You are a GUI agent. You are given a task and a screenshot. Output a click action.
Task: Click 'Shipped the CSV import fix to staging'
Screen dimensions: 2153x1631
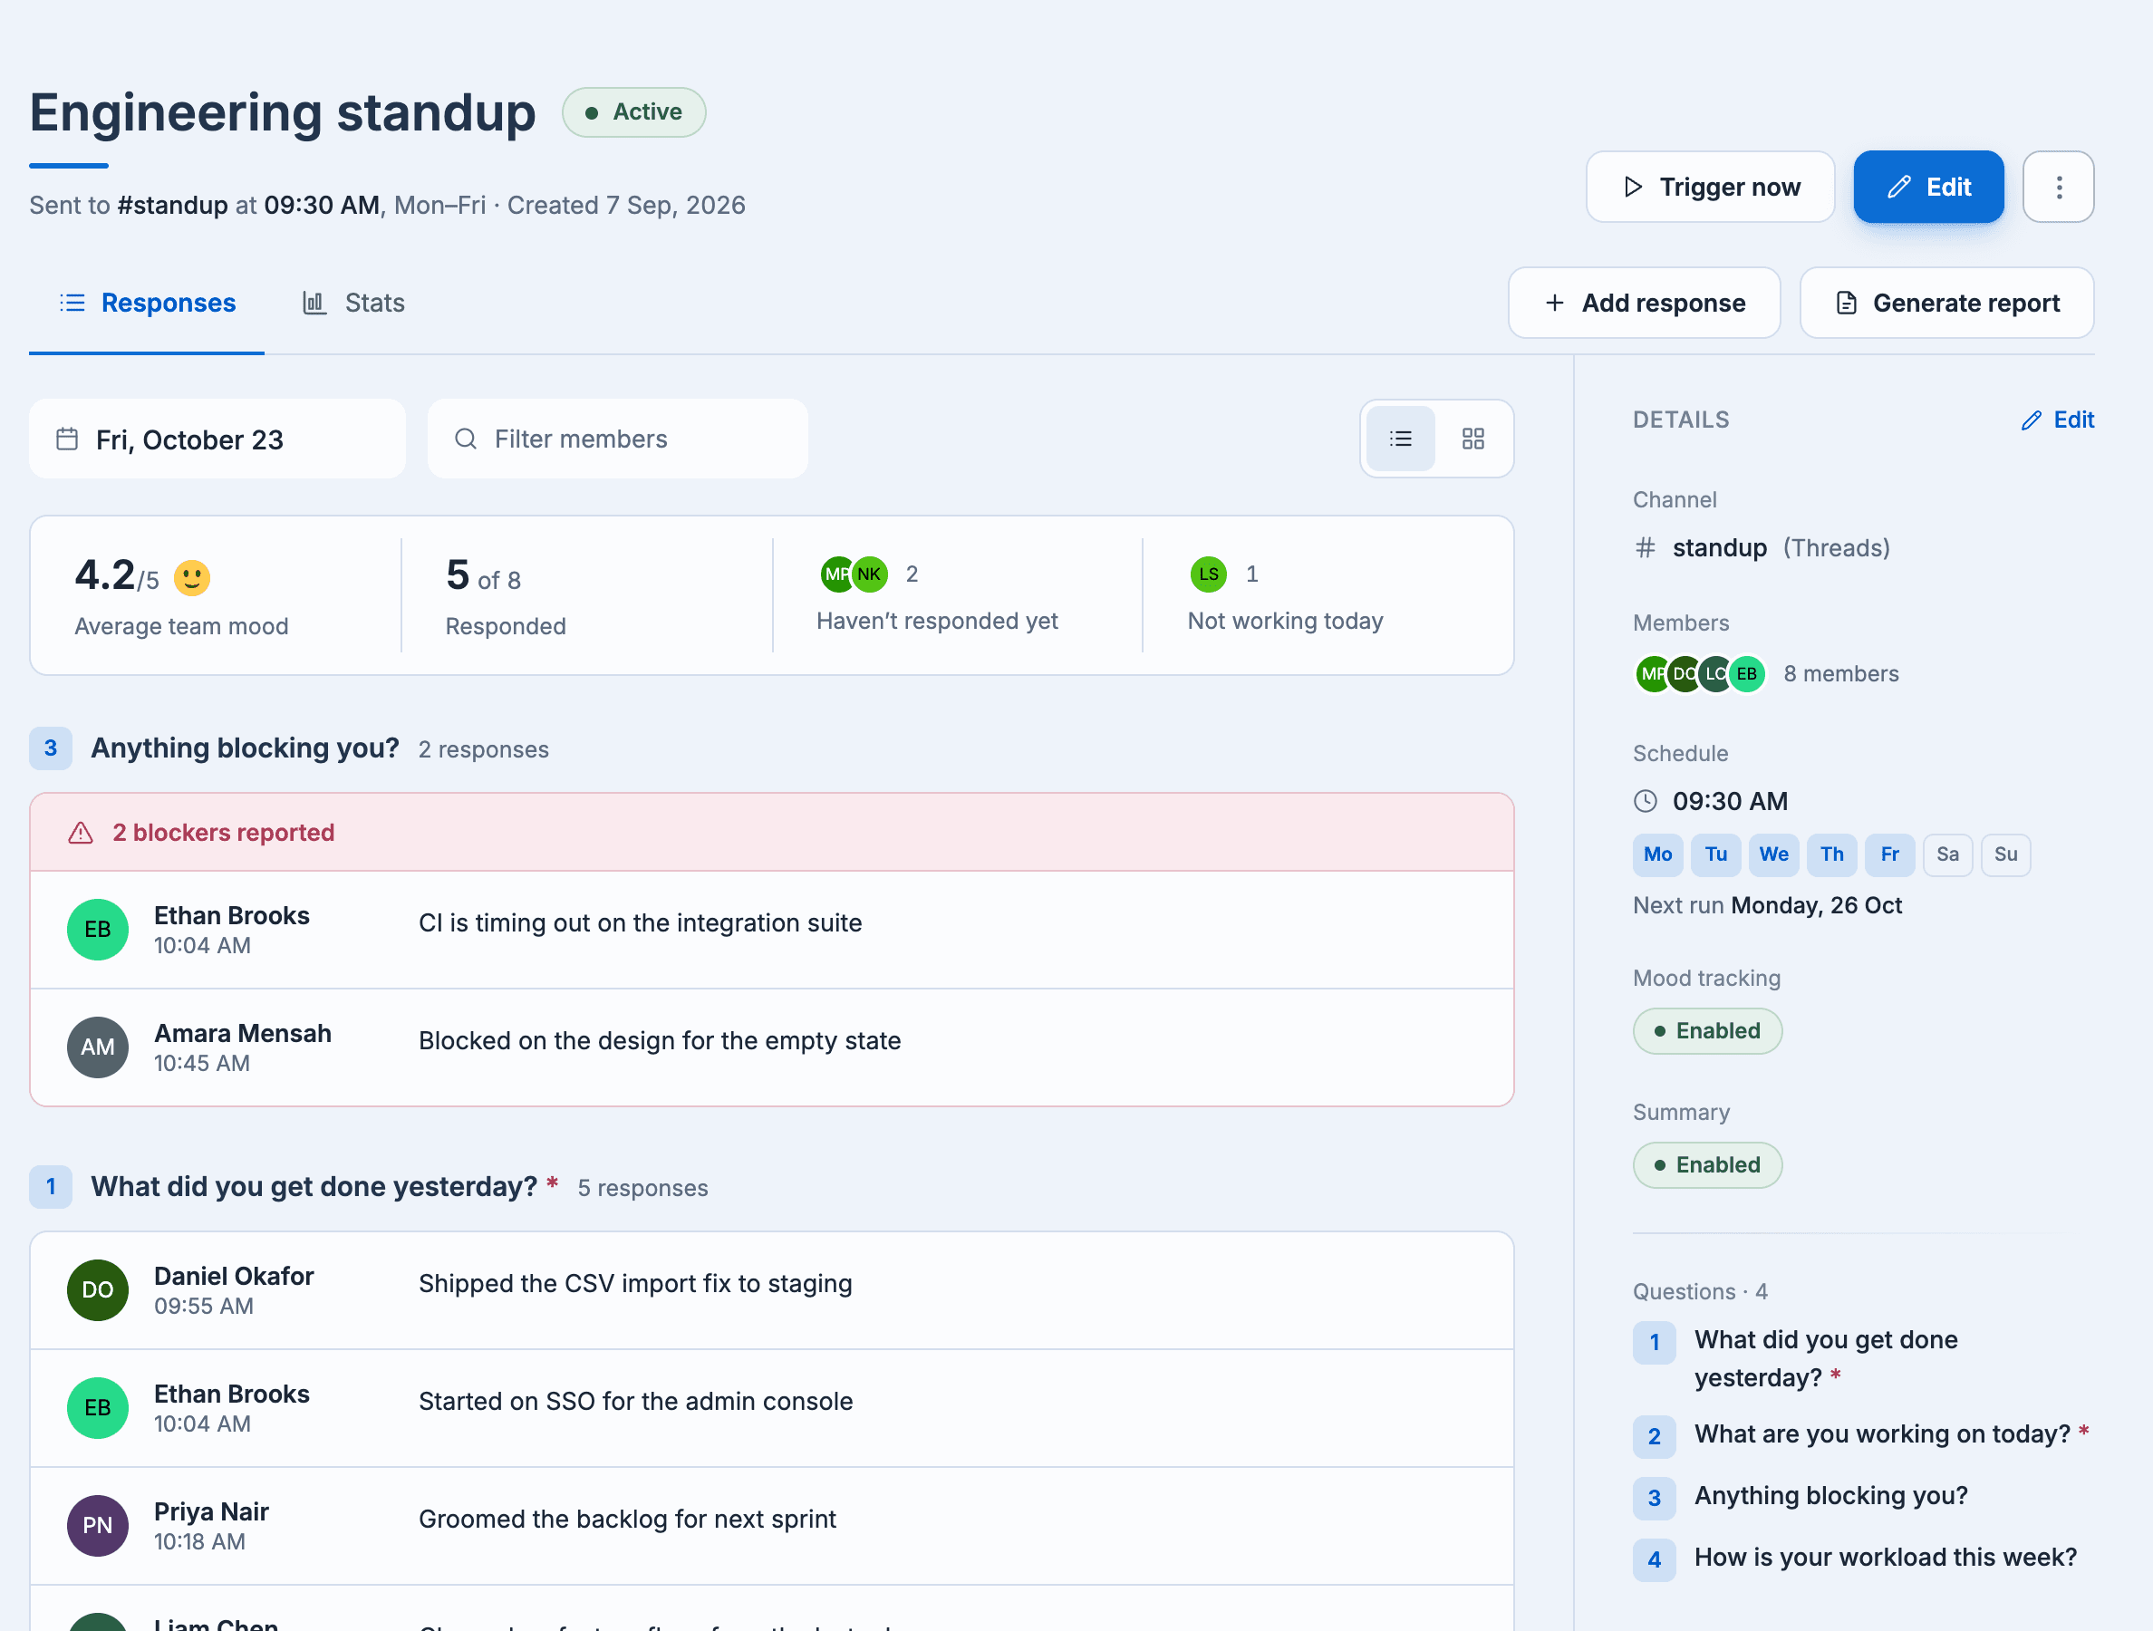(635, 1284)
